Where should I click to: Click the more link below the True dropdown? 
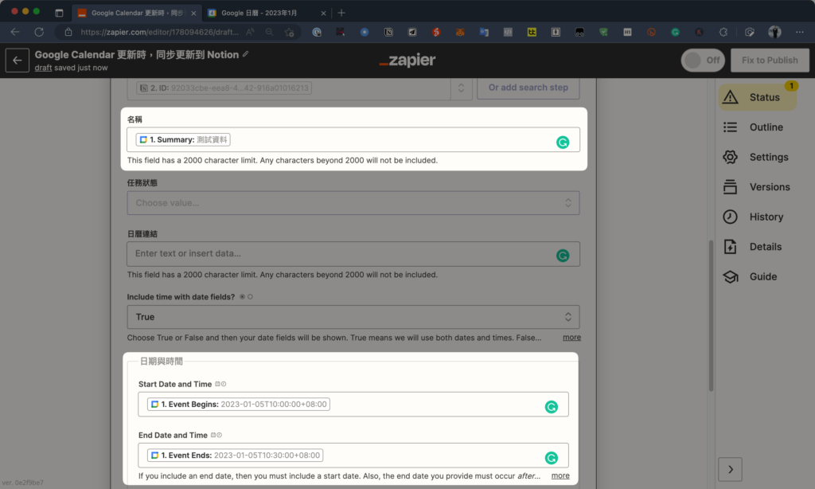571,337
